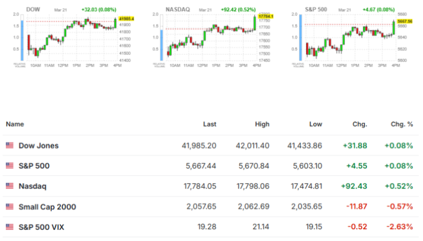The image size is (423, 241).
Task: Open the S&P 500 index link in table
Action: [34, 166]
